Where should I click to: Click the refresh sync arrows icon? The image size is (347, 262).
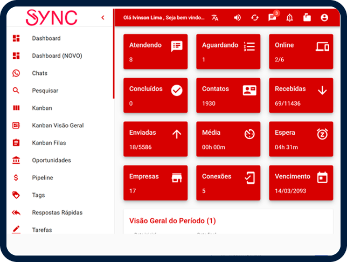[x=255, y=18]
